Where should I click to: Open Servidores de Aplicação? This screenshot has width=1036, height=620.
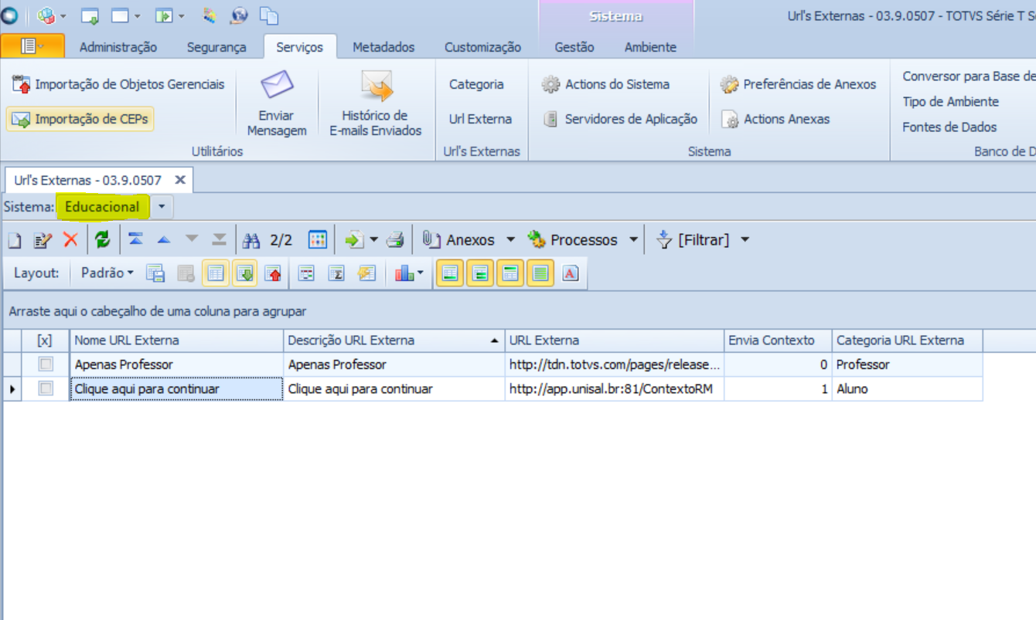(620, 119)
